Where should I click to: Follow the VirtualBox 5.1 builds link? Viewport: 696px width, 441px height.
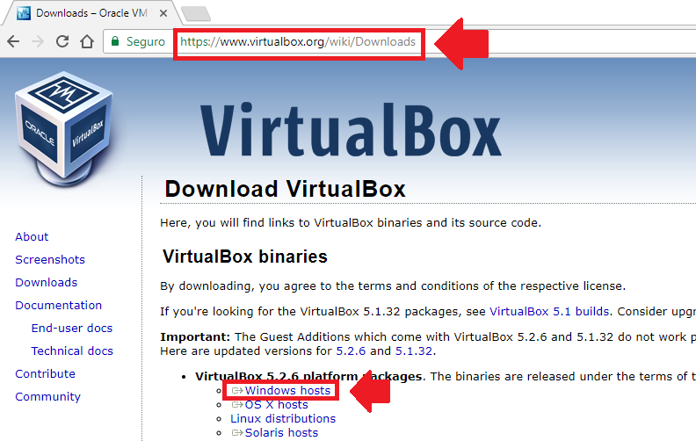click(x=549, y=312)
